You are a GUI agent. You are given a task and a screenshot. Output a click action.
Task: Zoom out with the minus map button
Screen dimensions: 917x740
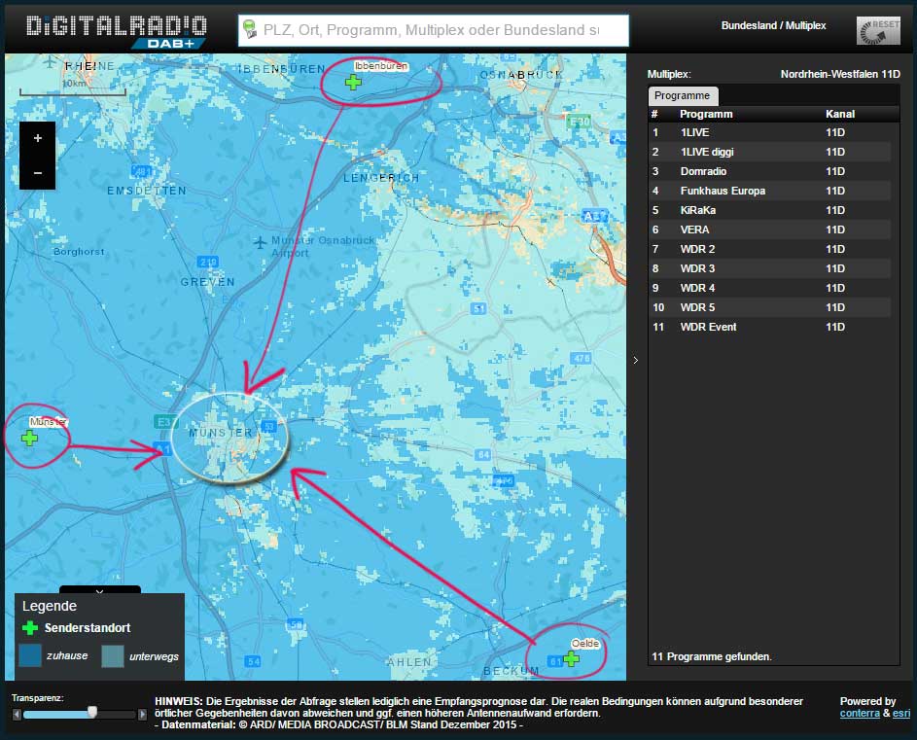tap(38, 173)
